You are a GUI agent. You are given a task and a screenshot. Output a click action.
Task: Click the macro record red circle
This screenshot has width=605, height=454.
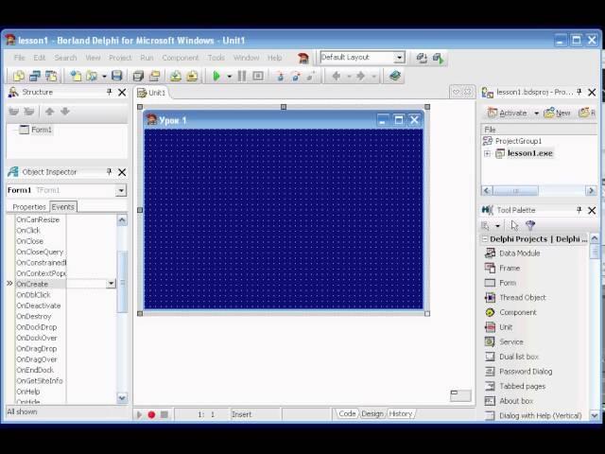151,414
